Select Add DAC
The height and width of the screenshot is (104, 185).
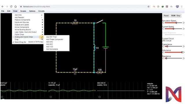[x=56, y=42]
